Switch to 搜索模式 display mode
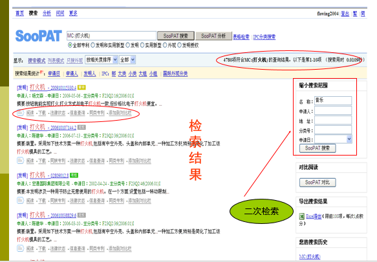The image size is (377, 262). coord(37,61)
